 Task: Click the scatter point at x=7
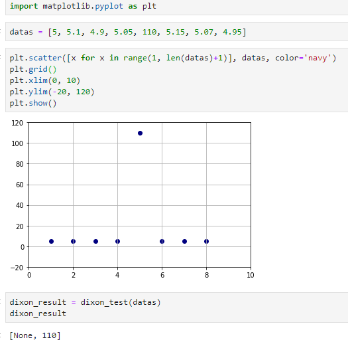[x=184, y=242]
